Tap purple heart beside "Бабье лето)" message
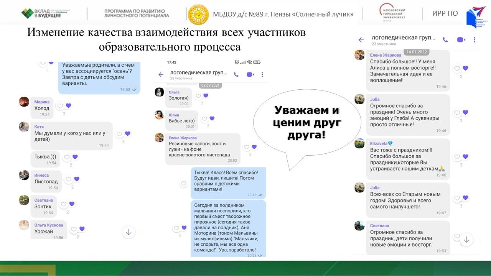 pos(212,119)
